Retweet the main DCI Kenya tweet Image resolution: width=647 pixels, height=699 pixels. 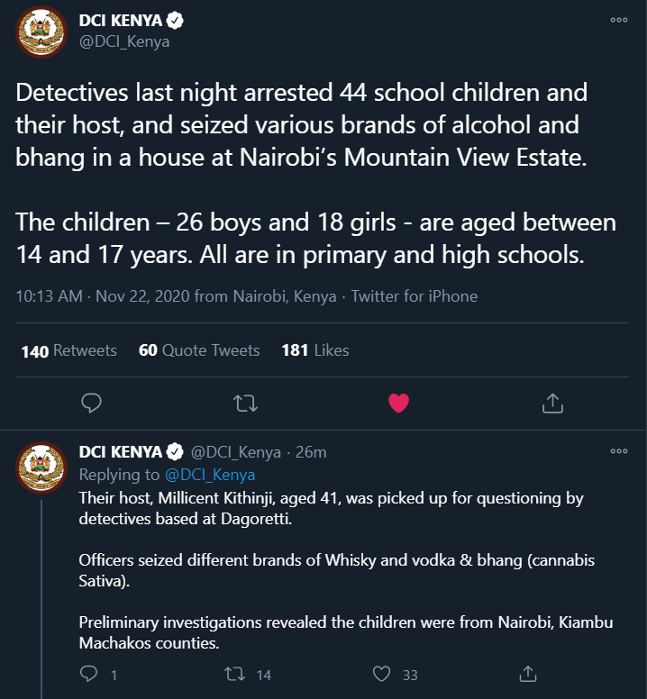tap(245, 404)
